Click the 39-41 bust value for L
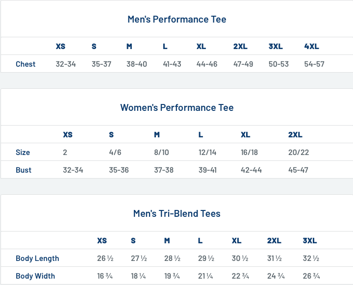 pos(207,170)
